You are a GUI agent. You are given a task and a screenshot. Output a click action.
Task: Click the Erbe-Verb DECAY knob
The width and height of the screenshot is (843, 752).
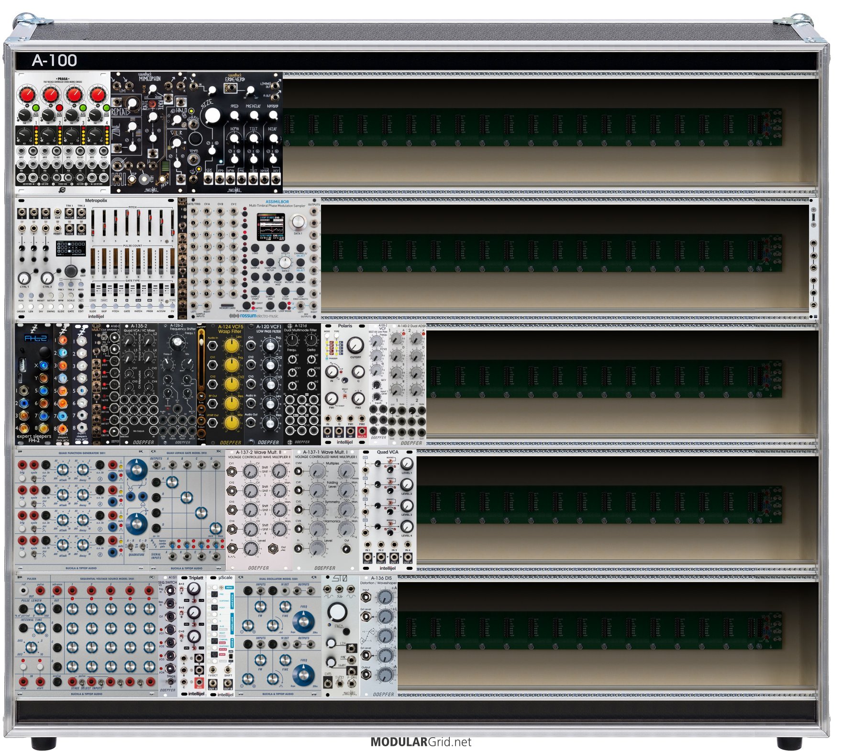[x=273, y=139]
